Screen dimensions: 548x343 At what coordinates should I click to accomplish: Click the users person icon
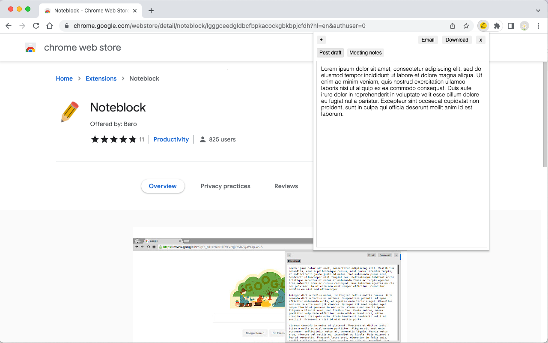[x=203, y=139]
